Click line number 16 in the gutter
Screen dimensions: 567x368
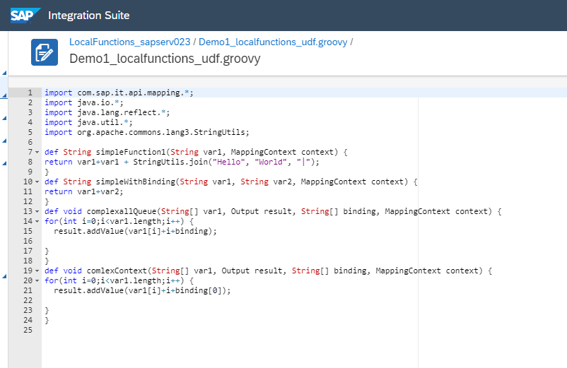(x=28, y=241)
